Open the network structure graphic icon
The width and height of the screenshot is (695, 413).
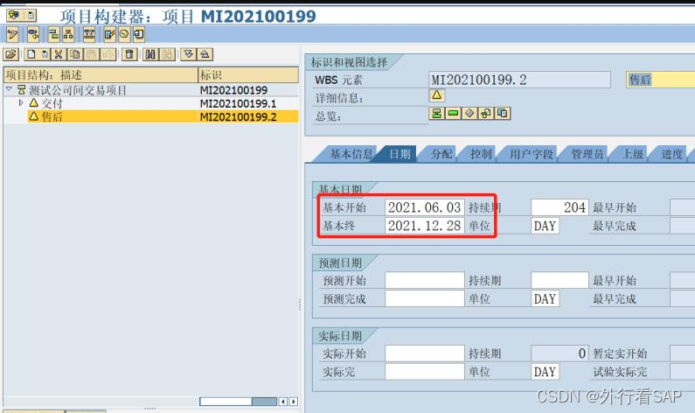tap(68, 34)
